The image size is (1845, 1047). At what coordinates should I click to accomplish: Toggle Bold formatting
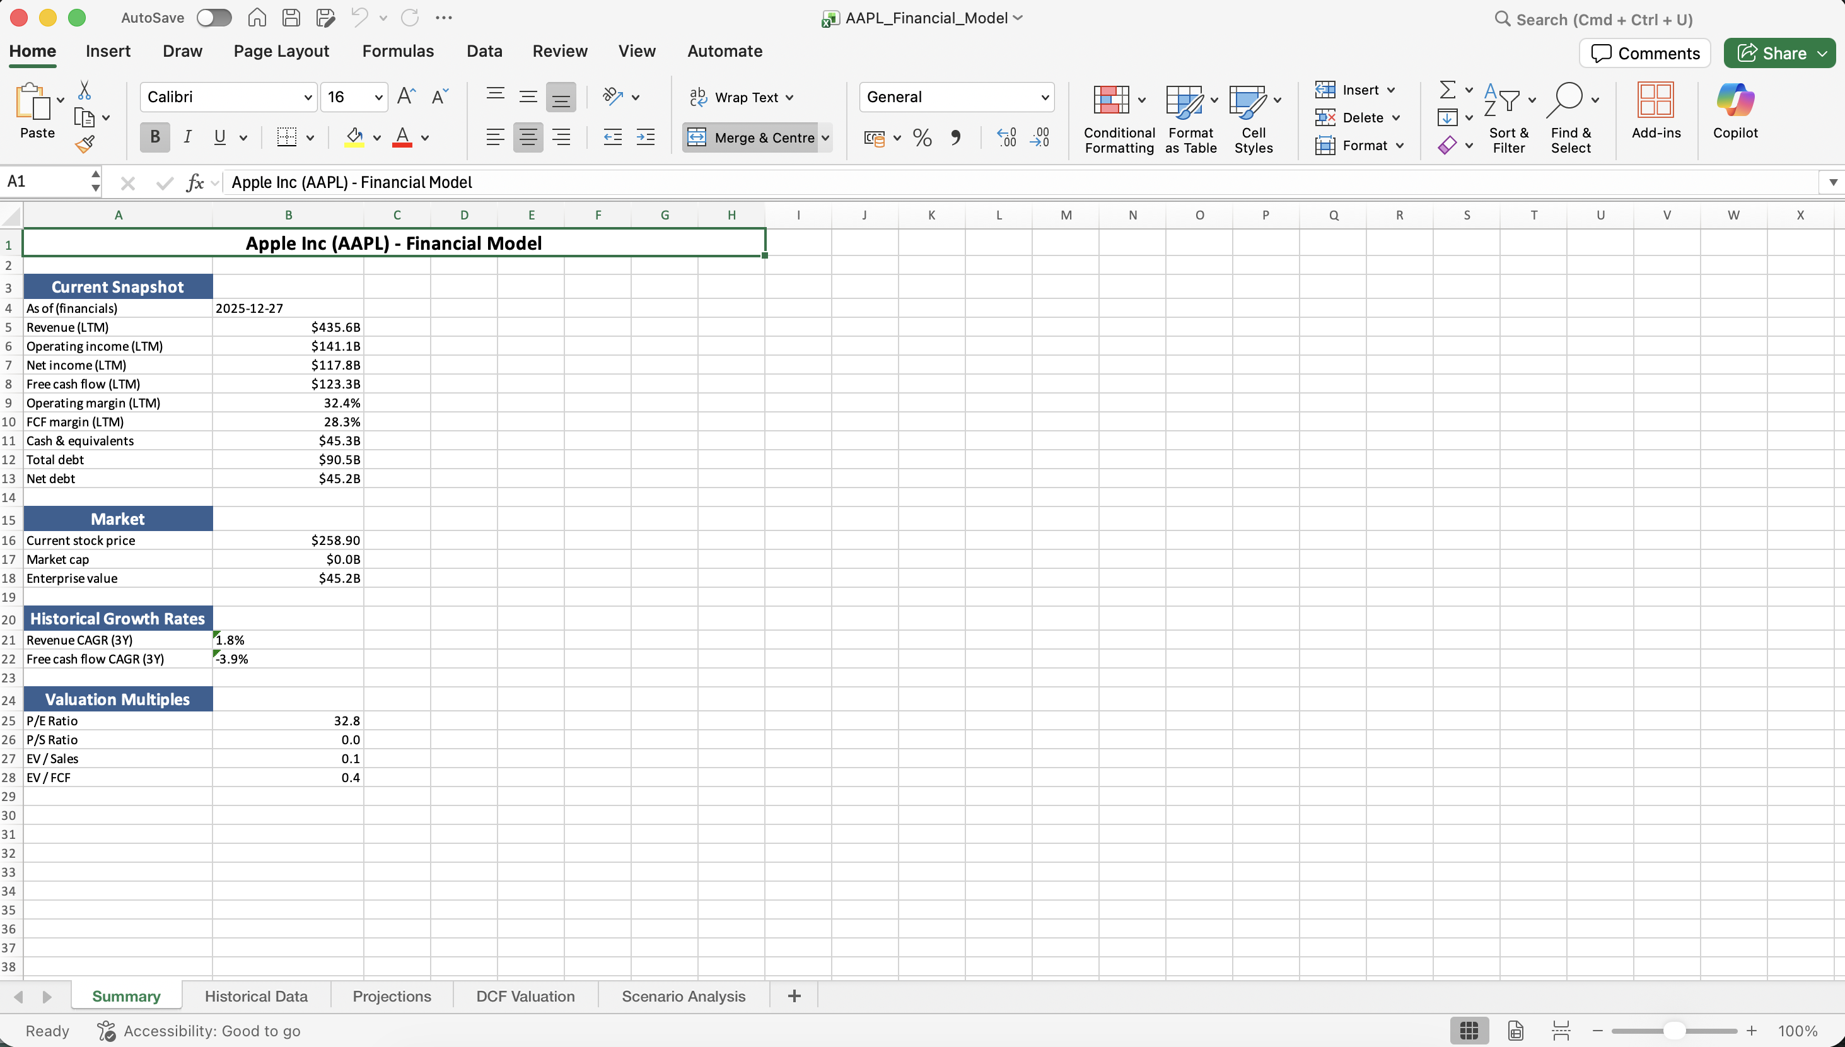tap(154, 137)
